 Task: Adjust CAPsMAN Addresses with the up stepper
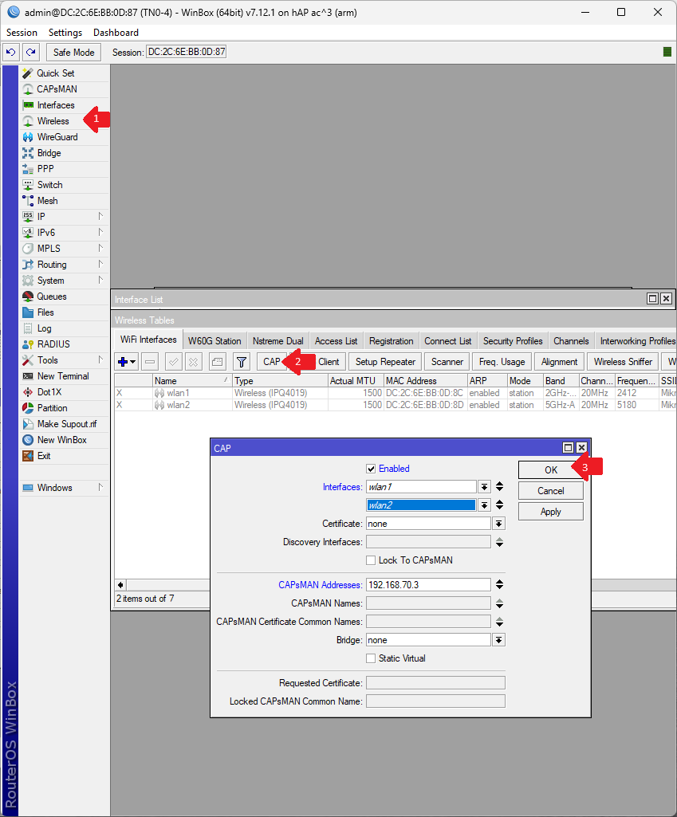click(x=499, y=580)
